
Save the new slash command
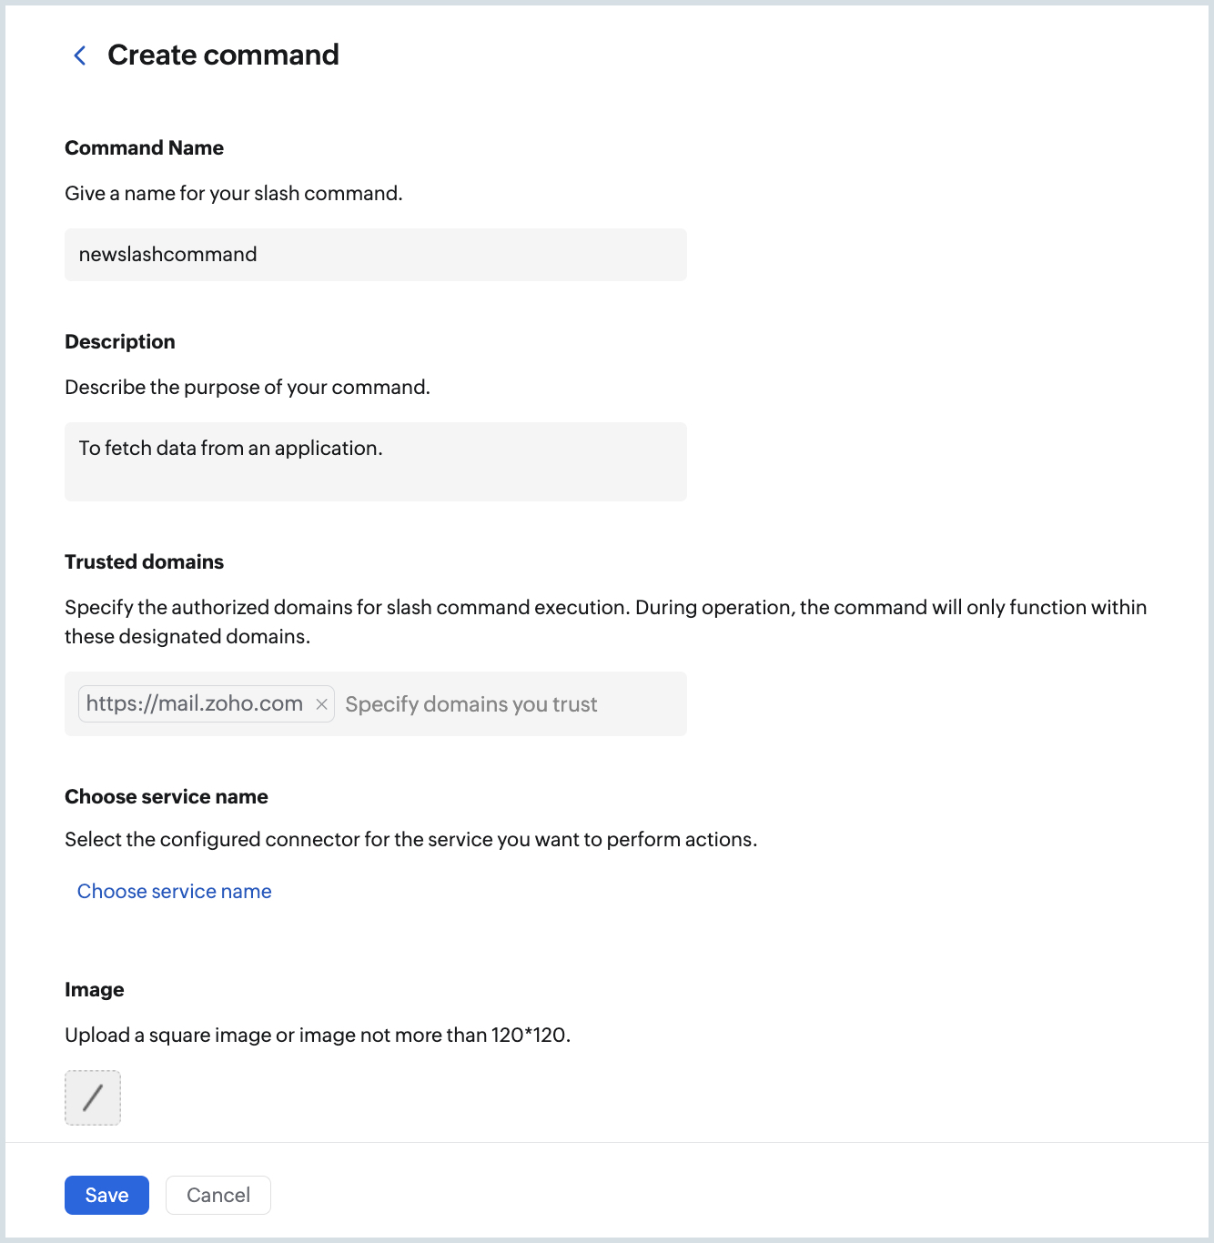click(x=106, y=1195)
